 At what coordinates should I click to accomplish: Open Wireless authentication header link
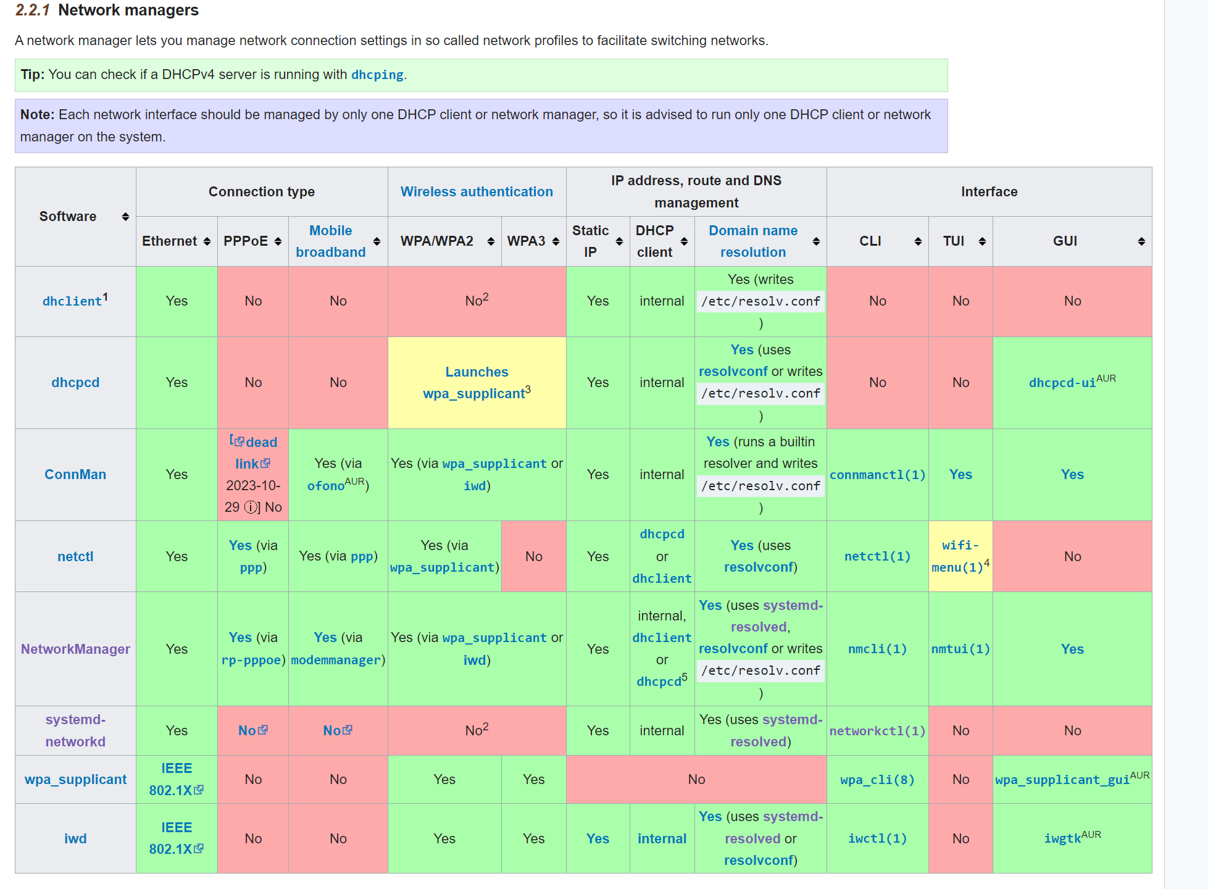coord(477,192)
